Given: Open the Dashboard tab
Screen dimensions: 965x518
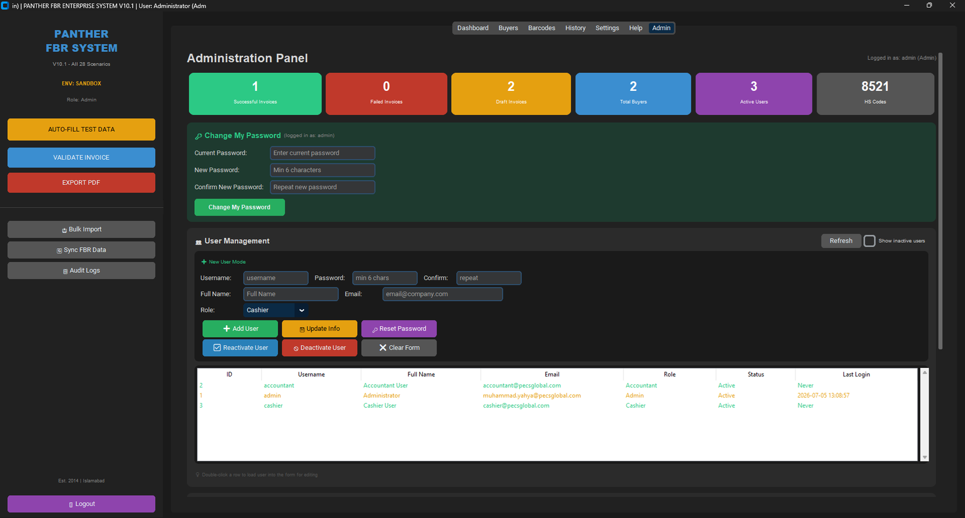Looking at the screenshot, I should pyautogui.click(x=473, y=28).
